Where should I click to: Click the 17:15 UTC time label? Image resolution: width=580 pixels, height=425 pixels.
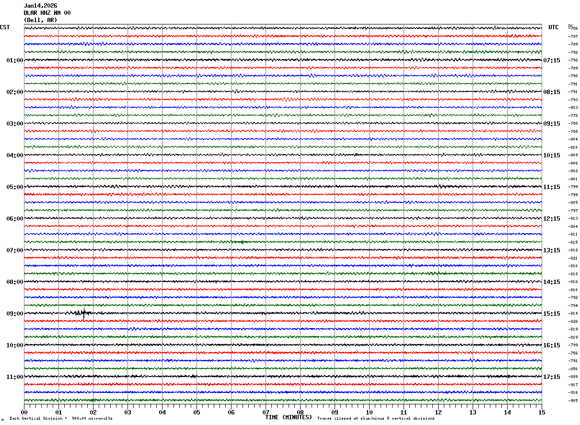pos(552,377)
